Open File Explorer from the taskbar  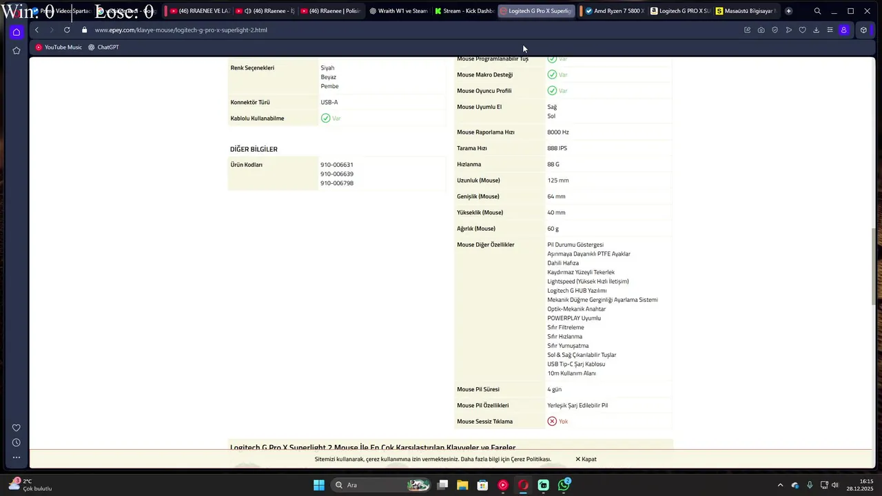[462, 485]
